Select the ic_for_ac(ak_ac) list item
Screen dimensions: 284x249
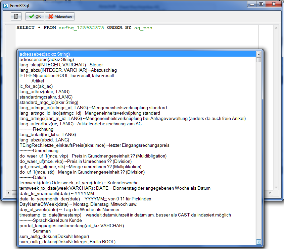click(36, 86)
